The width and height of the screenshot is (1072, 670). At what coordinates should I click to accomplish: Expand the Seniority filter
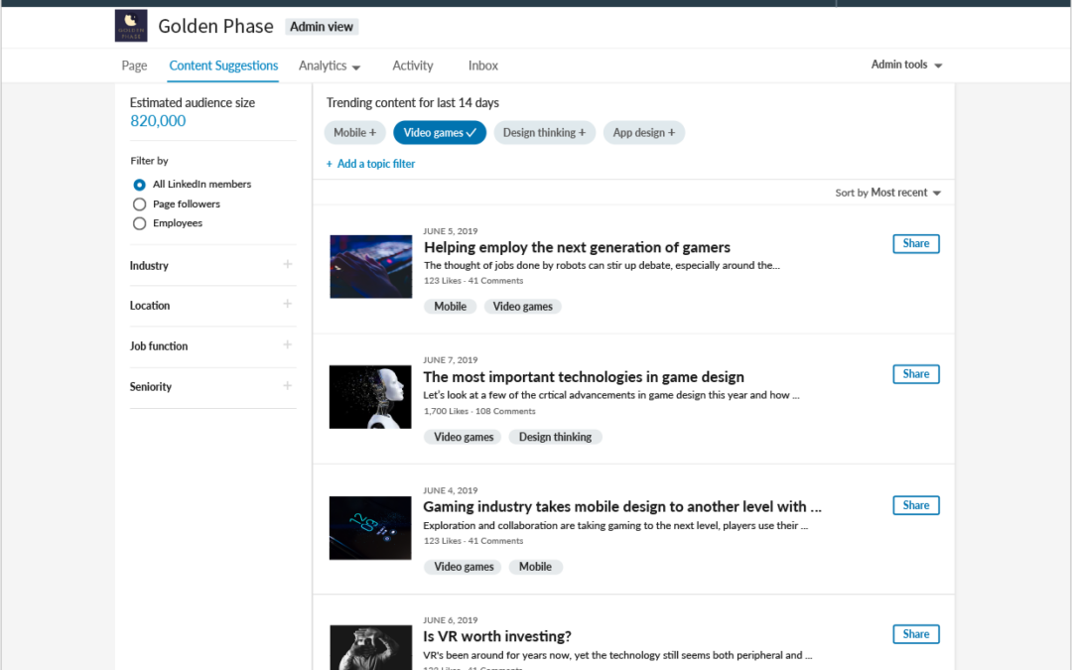click(287, 386)
